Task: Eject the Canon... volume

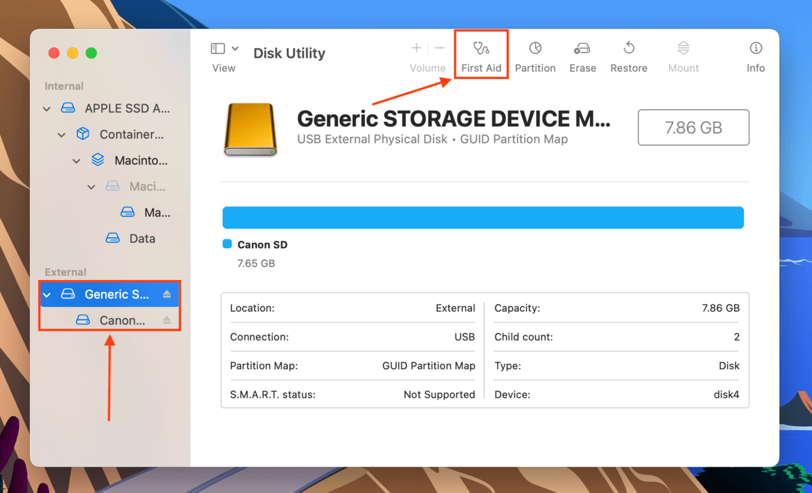Action: [x=167, y=321]
